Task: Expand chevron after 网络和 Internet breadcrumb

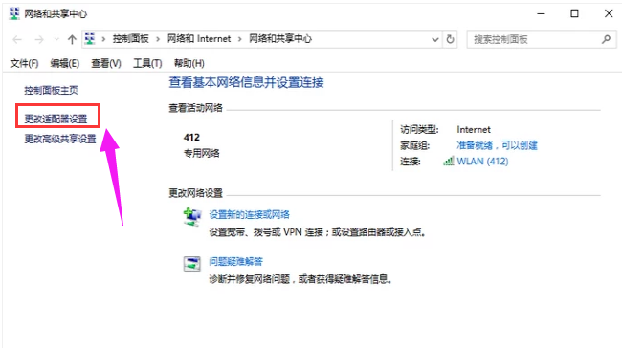Action: pos(239,39)
